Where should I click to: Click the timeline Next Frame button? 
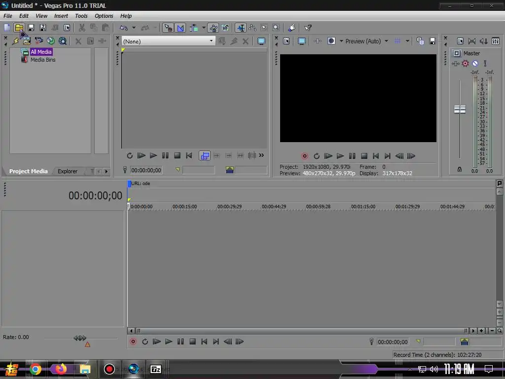pos(240,341)
